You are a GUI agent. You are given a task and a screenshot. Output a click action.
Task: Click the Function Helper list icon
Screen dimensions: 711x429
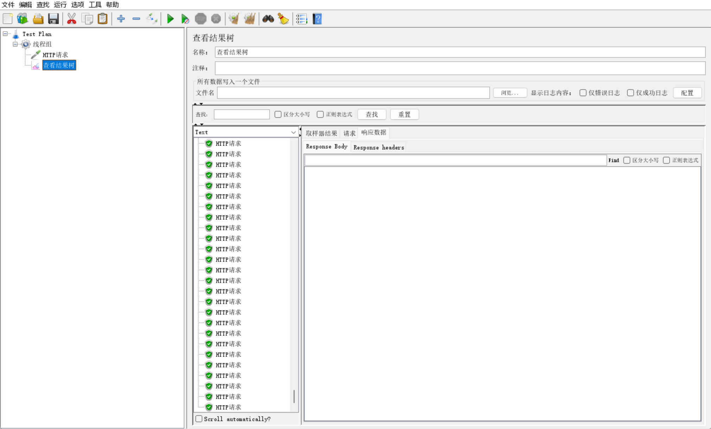tap(301, 19)
